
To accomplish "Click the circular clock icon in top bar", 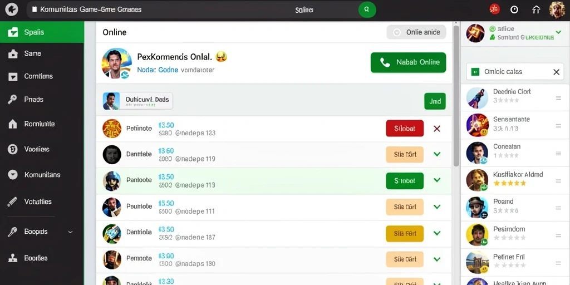I will click(x=514, y=10).
